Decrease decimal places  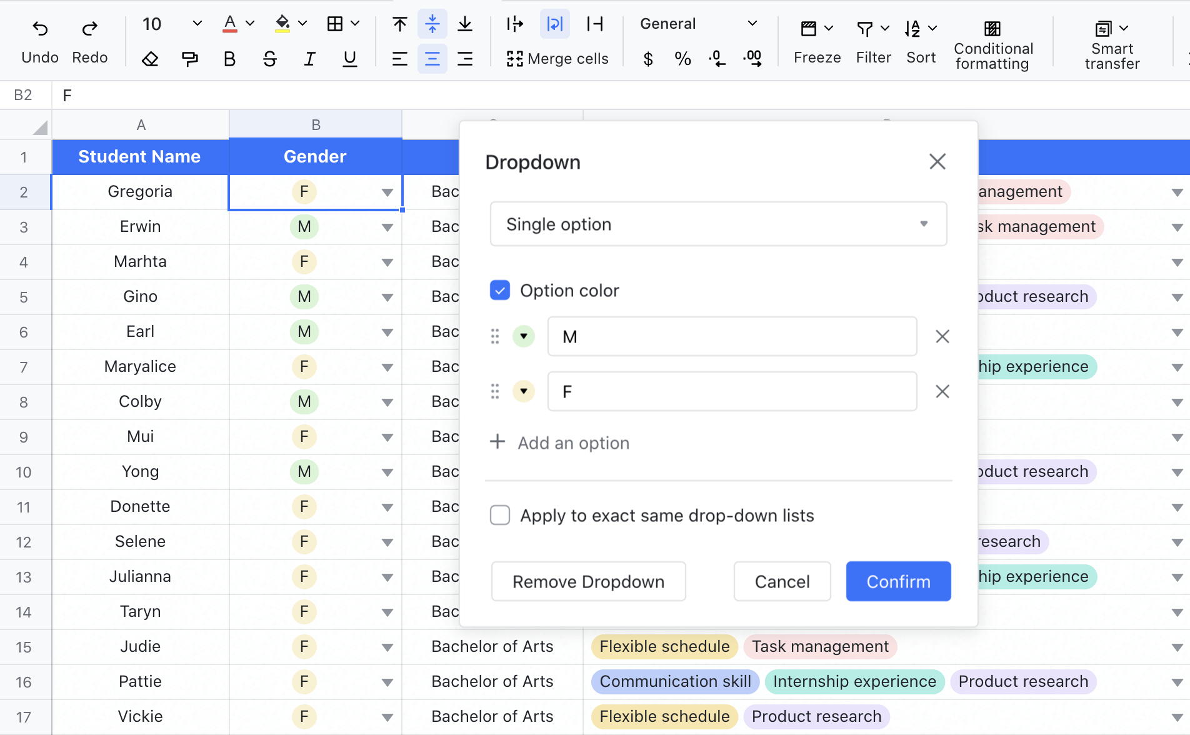pos(717,59)
